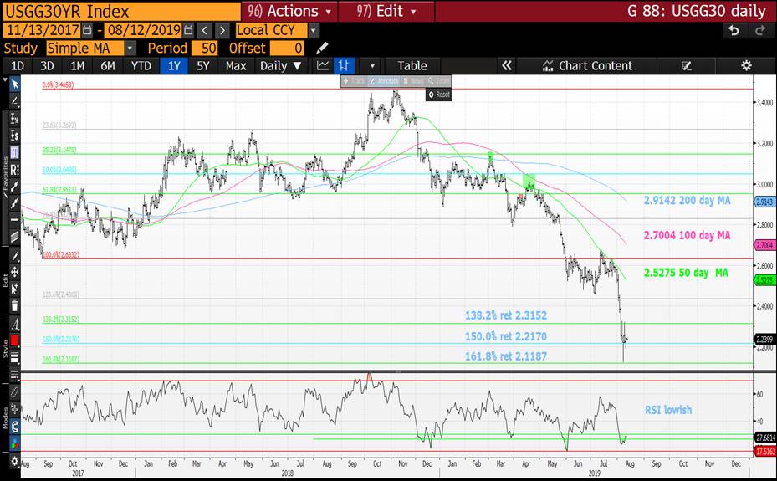
Task: Open the chart settings gear icon
Action: click(746, 65)
